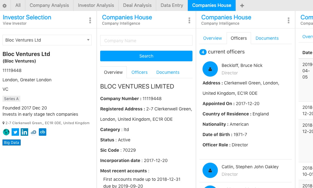Select Overview tab under the Search button
Image resolution: width=313 pixels, height=188 pixels.
[113, 72]
